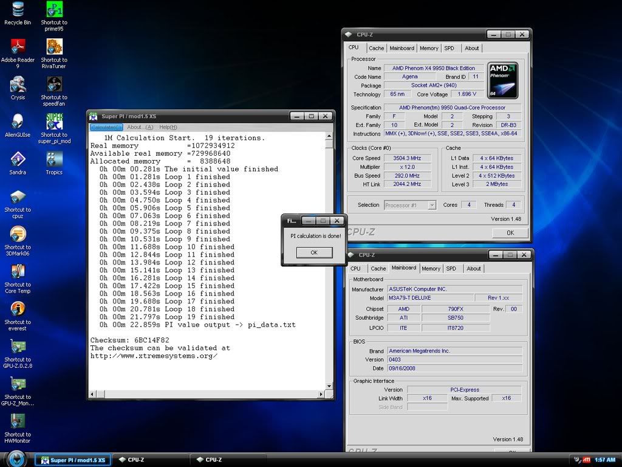This screenshot has width=622, height=467.
Task: Open the Shortcut to 3DMark06 icon
Action: 18,241
